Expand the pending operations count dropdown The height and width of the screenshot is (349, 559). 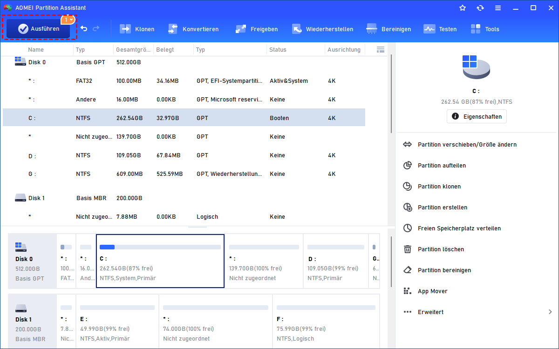68,20
